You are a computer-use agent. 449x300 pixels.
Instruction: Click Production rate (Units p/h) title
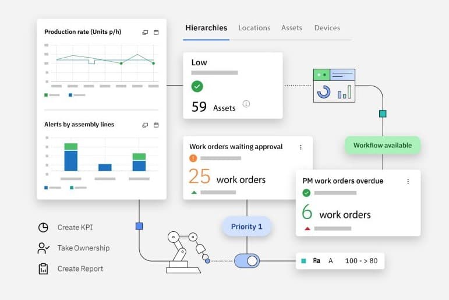(x=83, y=32)
